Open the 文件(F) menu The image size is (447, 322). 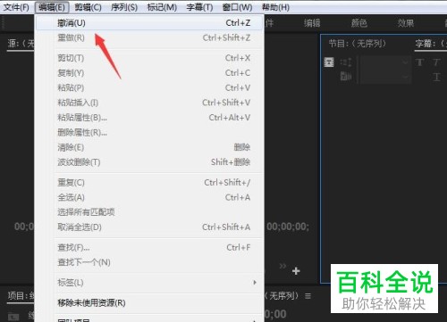[16, 7]
